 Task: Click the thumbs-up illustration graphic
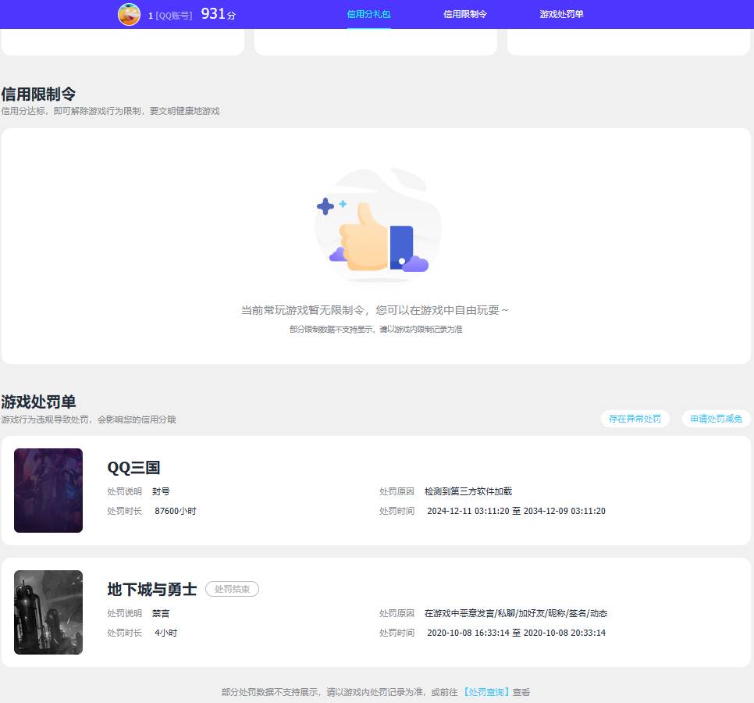click(377, 227)
